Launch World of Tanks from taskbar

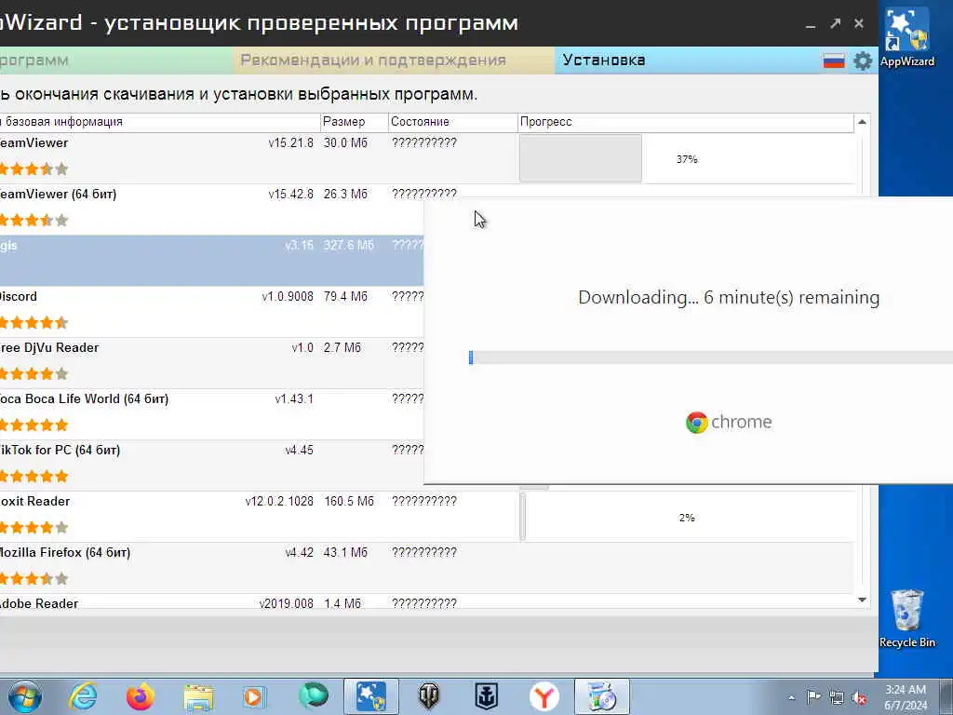coord(428,696)
